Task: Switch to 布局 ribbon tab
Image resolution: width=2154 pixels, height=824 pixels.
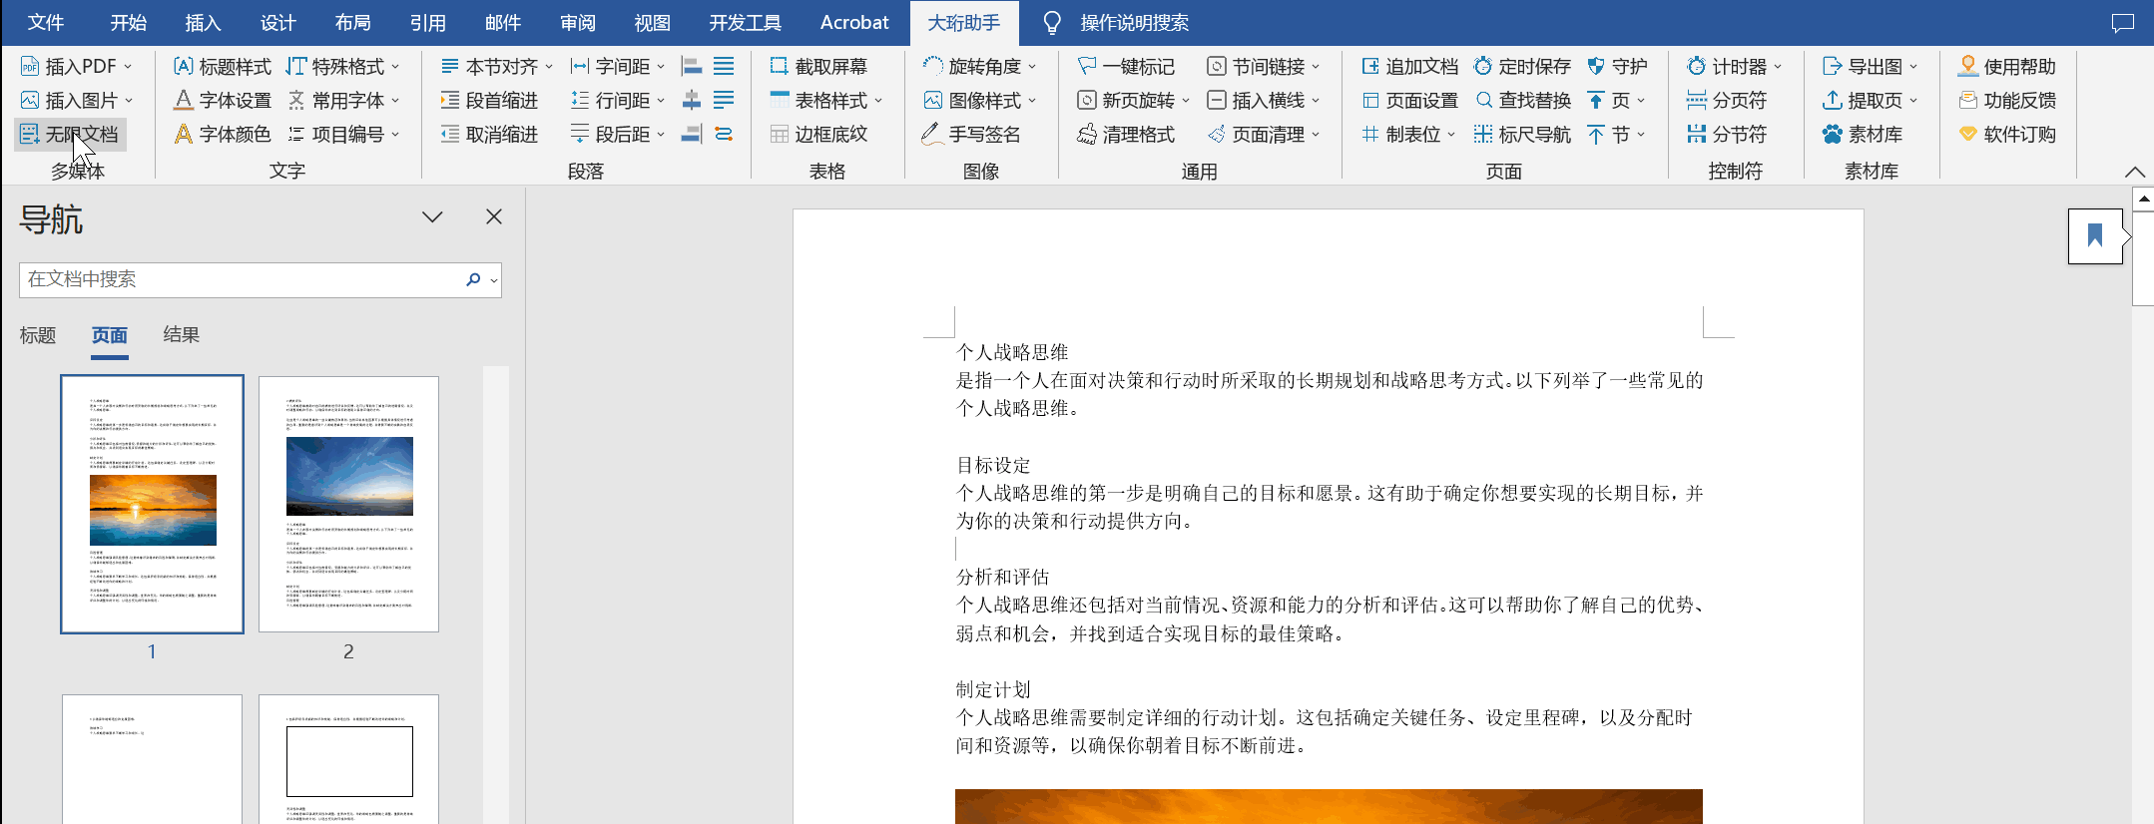Action: coord(353,23)
